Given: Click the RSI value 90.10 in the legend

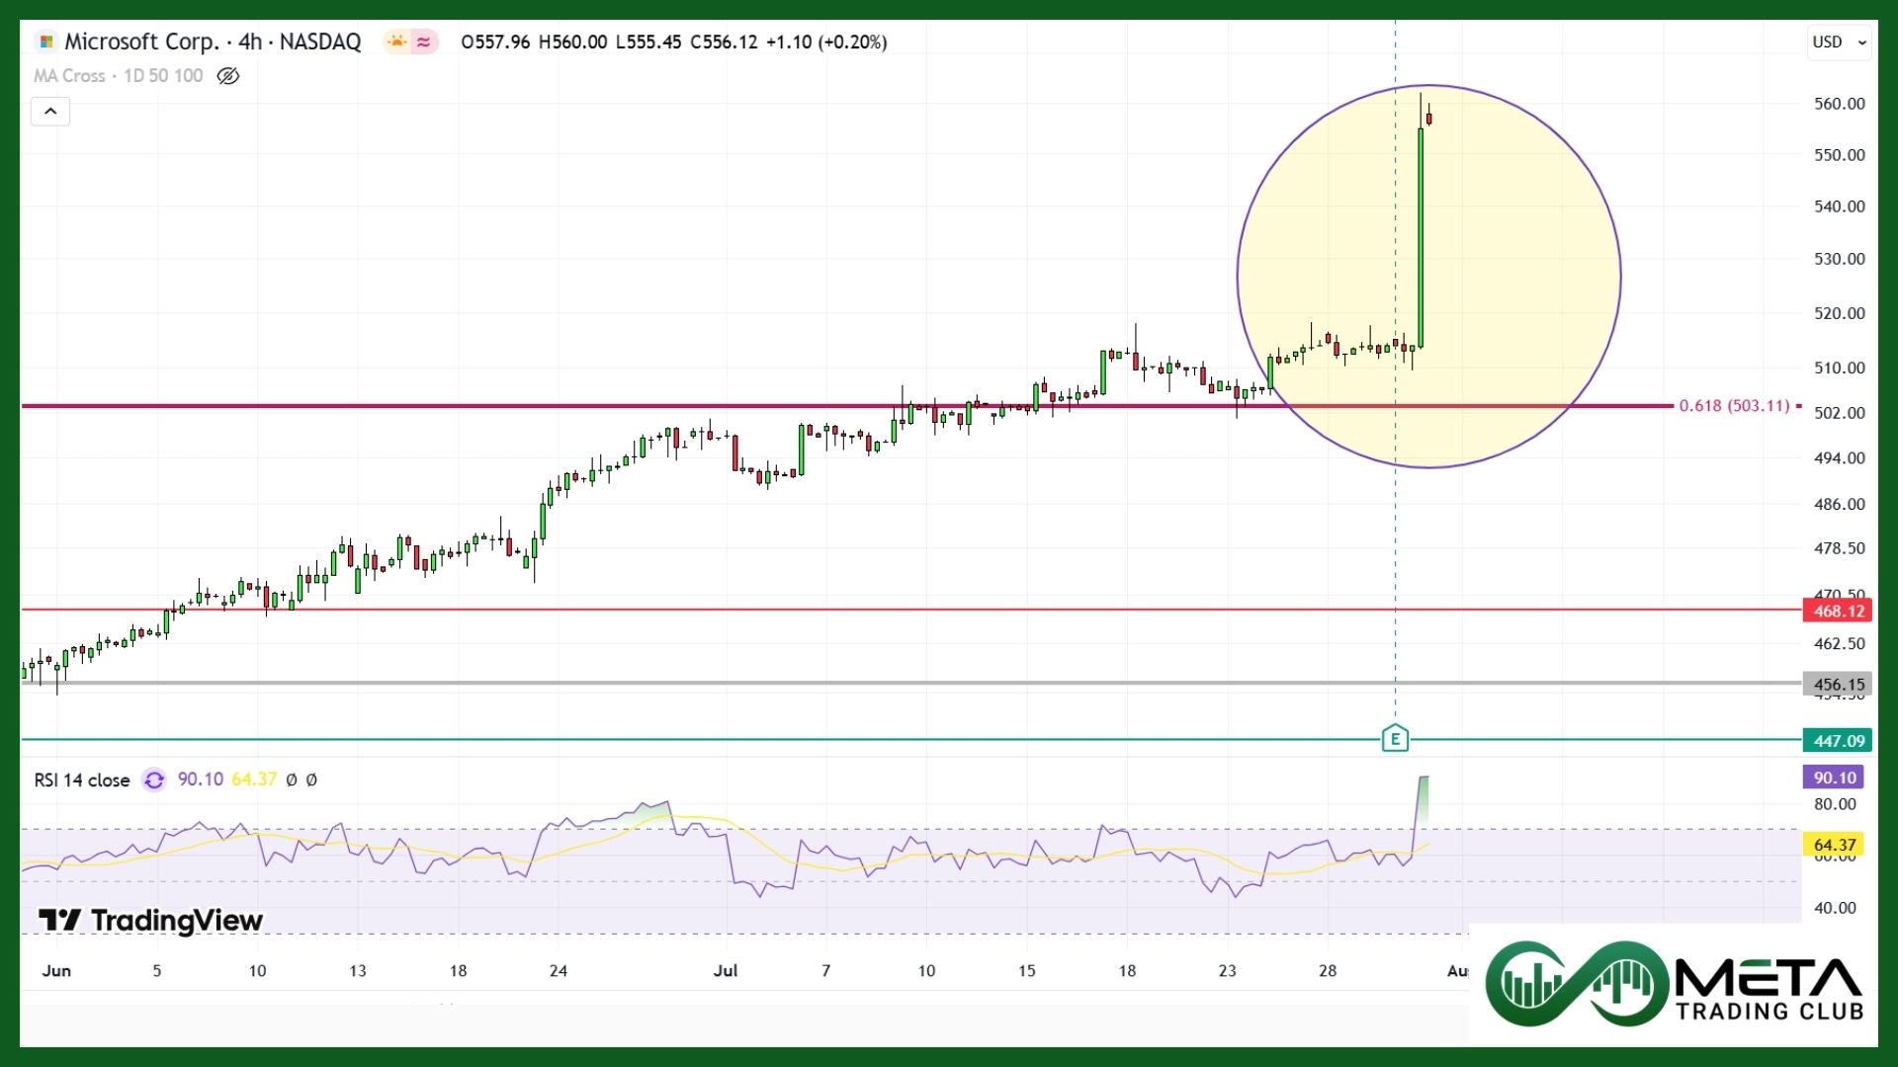Looking at the screenshot, I should click(x=201, y=780).
